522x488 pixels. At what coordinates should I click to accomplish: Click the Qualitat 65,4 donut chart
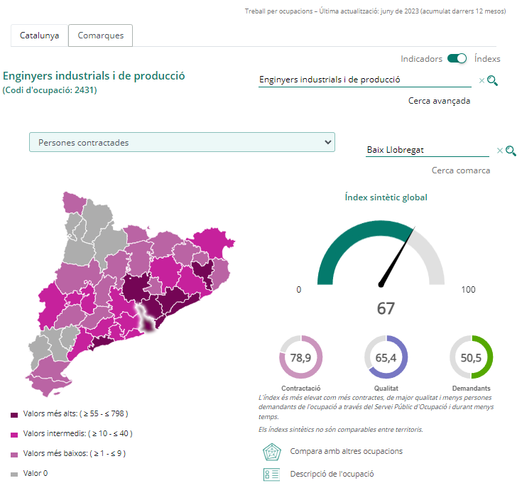(x=386, y=357)
